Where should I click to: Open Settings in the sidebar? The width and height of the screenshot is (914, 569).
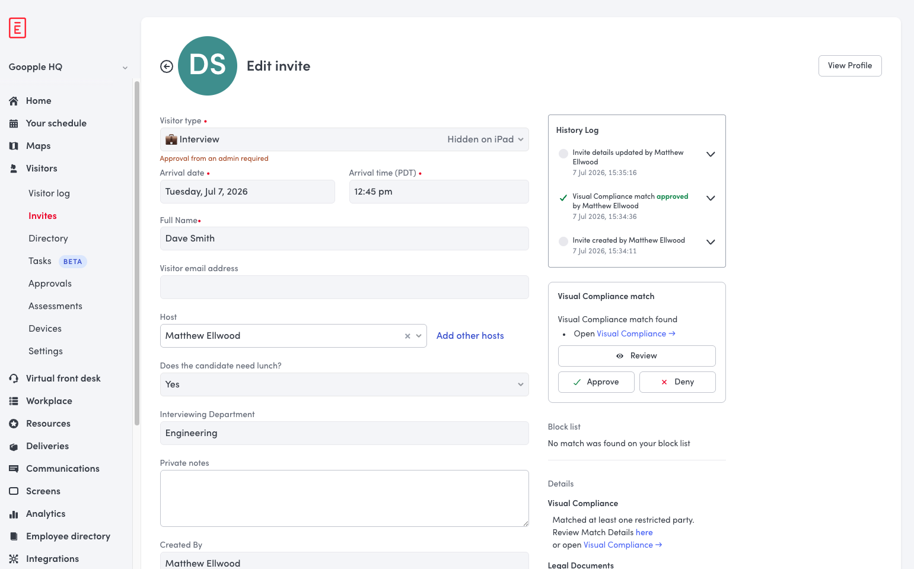point(46,351)
